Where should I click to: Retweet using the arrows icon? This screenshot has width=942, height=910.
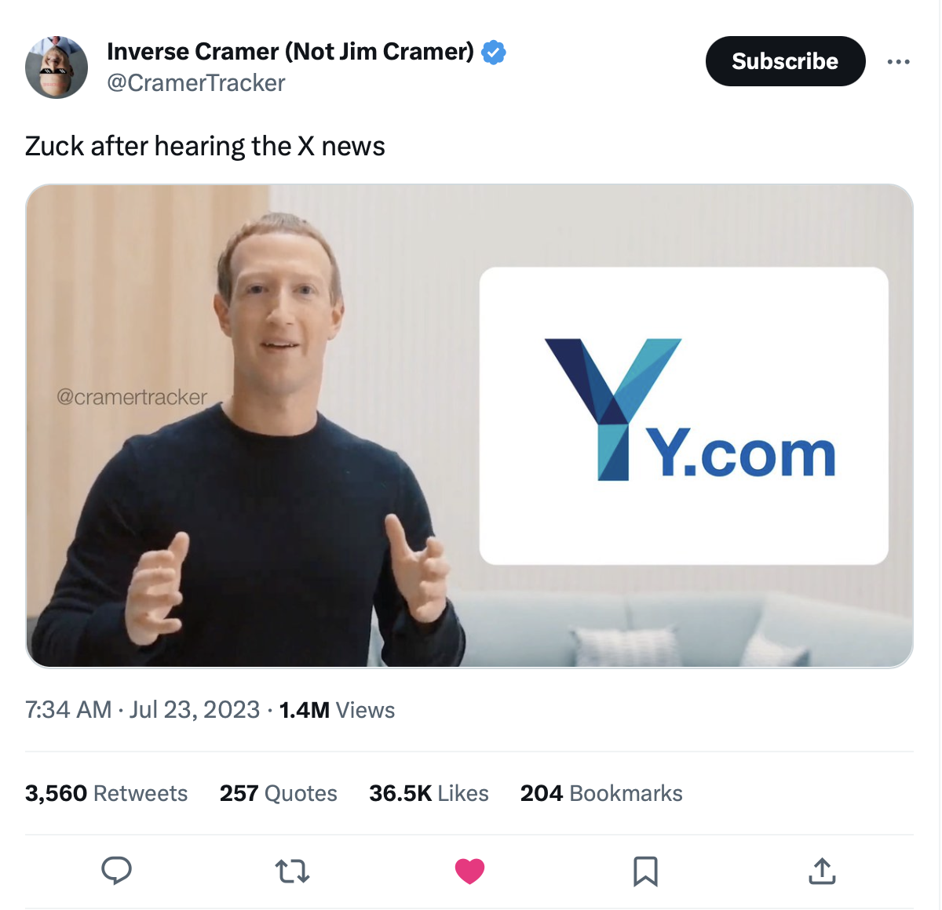coord(293,871)
